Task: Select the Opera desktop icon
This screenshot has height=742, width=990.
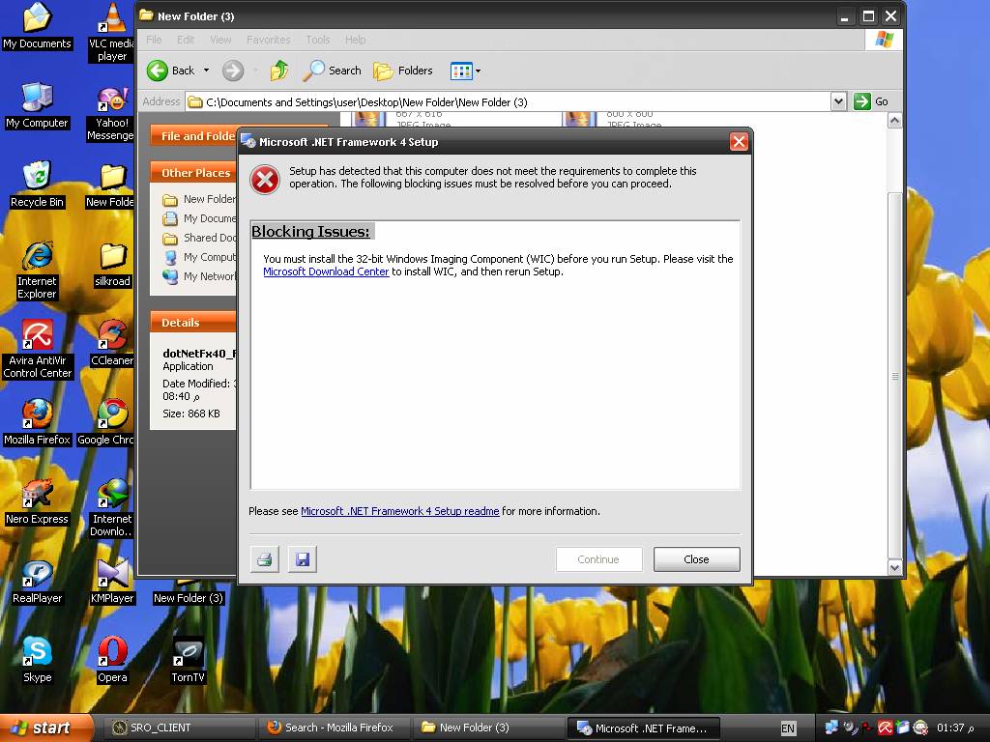Action: point(112,660)
